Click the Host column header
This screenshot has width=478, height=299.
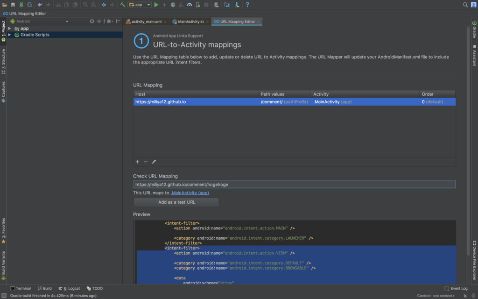[x=196, y=94]
